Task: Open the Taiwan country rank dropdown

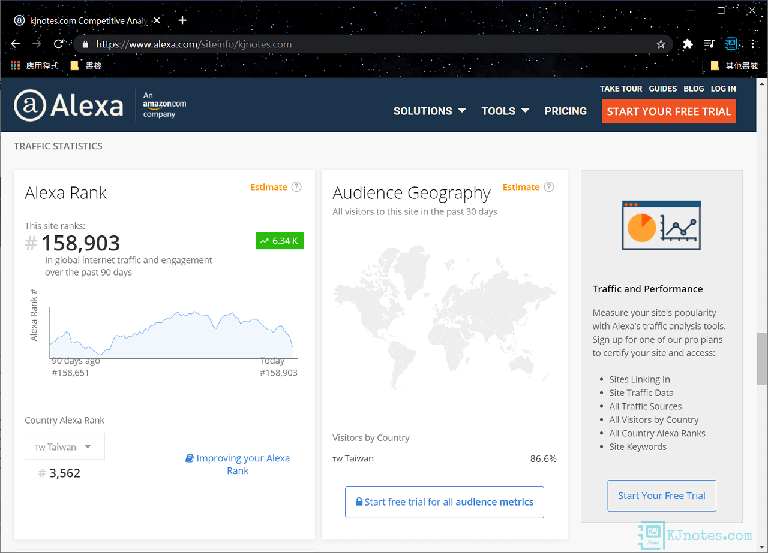Action: click(x=65, y=446)
